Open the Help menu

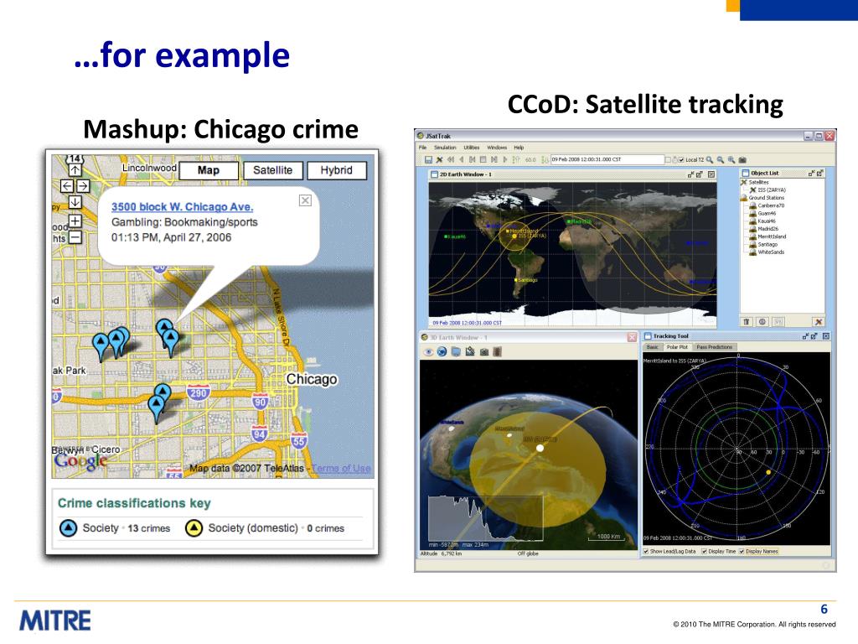519,148
